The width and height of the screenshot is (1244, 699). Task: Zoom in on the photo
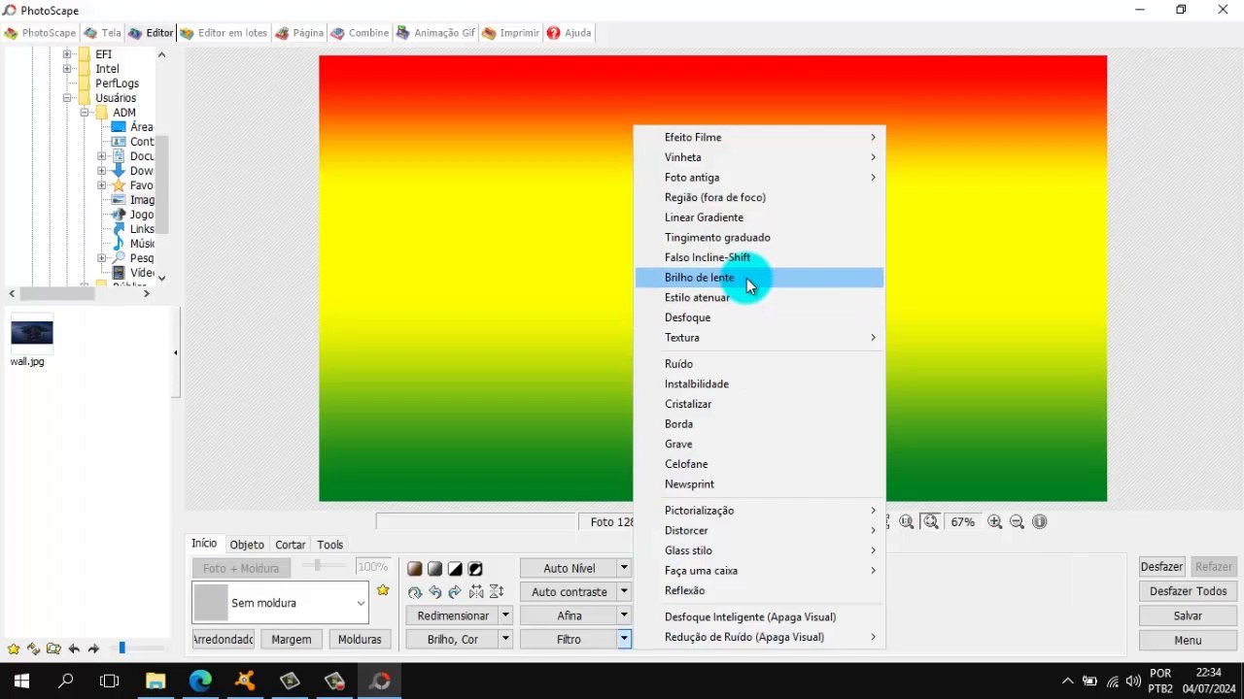click(994, 522)
